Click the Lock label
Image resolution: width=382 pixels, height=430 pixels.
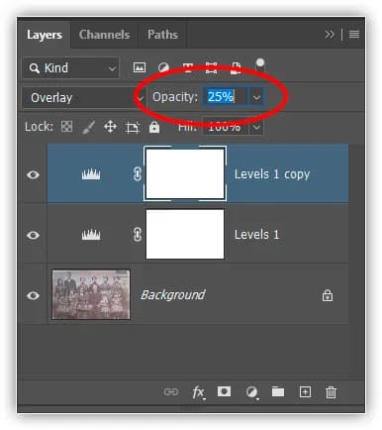point(39,127)
